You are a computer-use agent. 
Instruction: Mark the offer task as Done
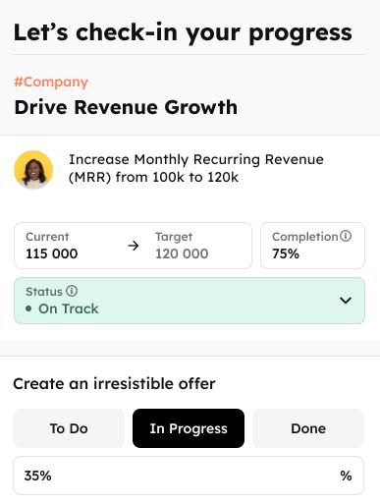point(308,428)
